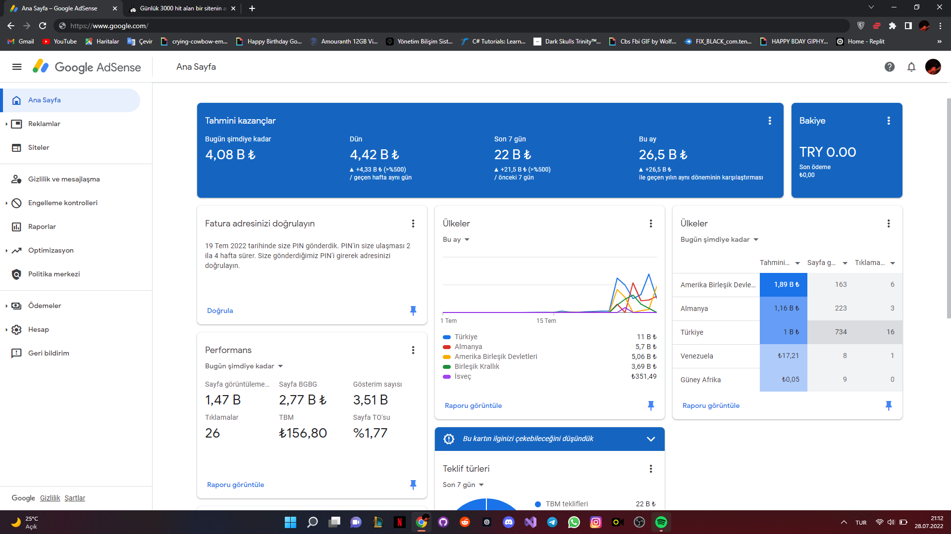Screen dimensions: 951x534
Task: Change the Bu ay period dropdown
Action: [456, 240]
